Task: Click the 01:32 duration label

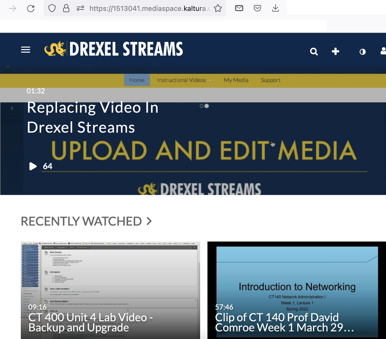Action: [x=36, y=91]
